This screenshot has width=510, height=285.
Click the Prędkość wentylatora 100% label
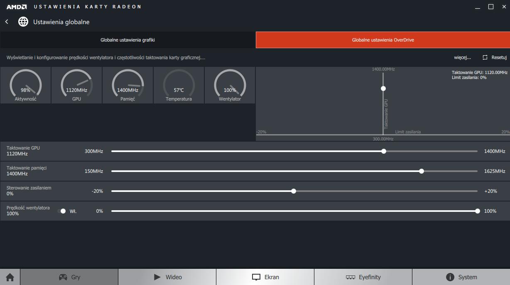[x=28, y=211]
